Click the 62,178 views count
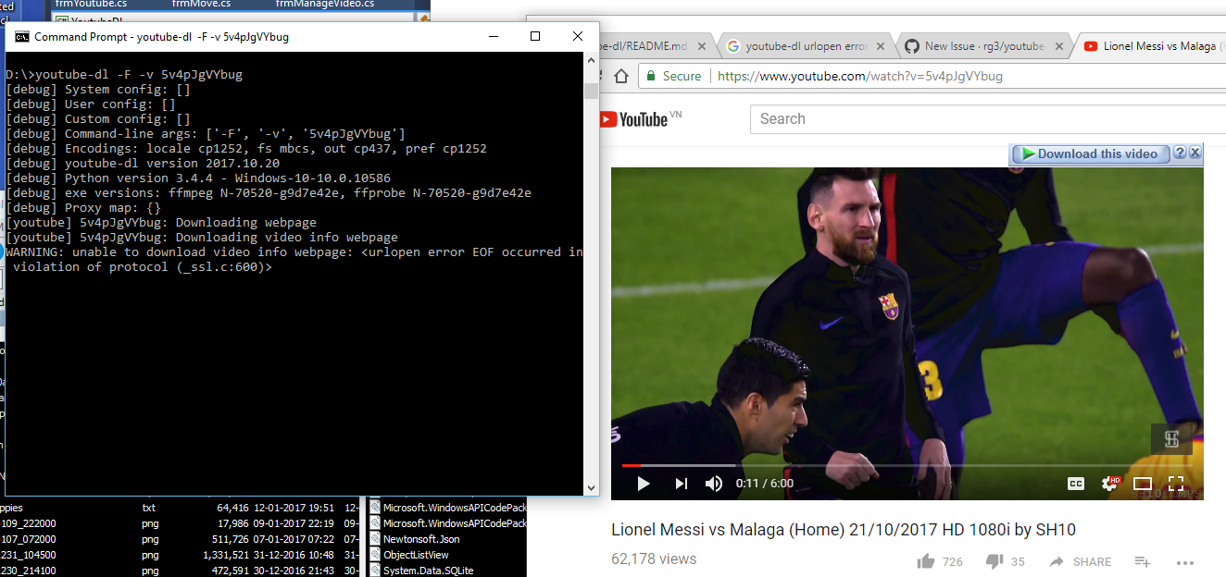 coord(654,559)
